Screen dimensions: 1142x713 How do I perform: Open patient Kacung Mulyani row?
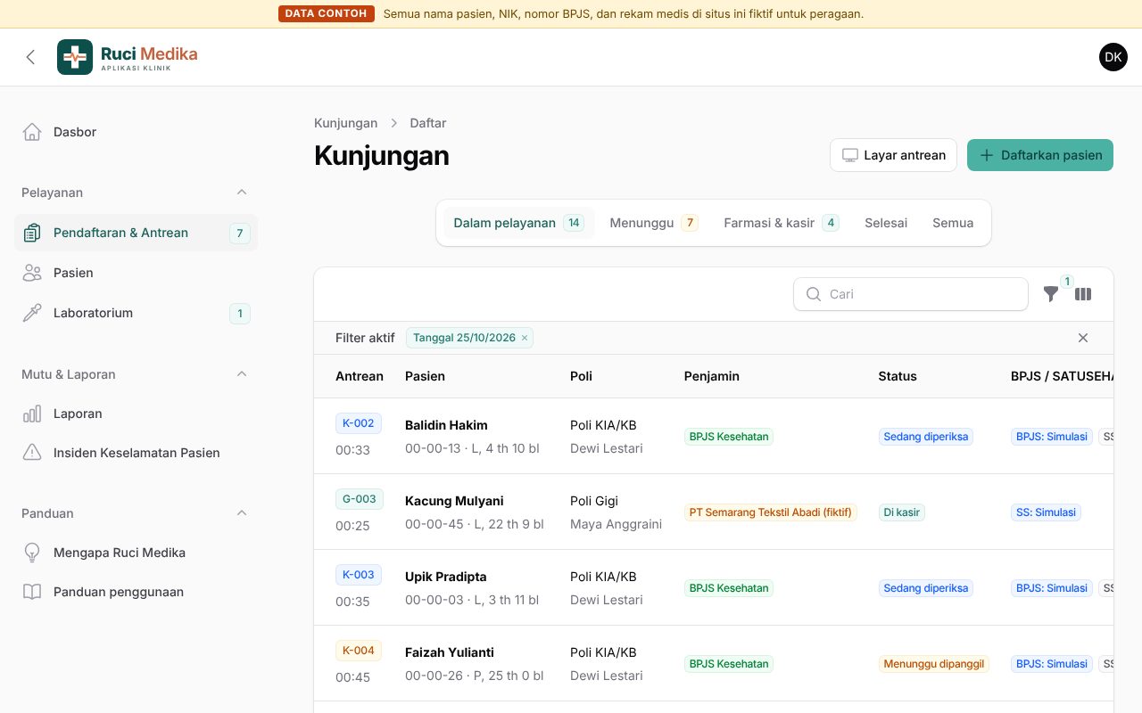tap(714, 512)
